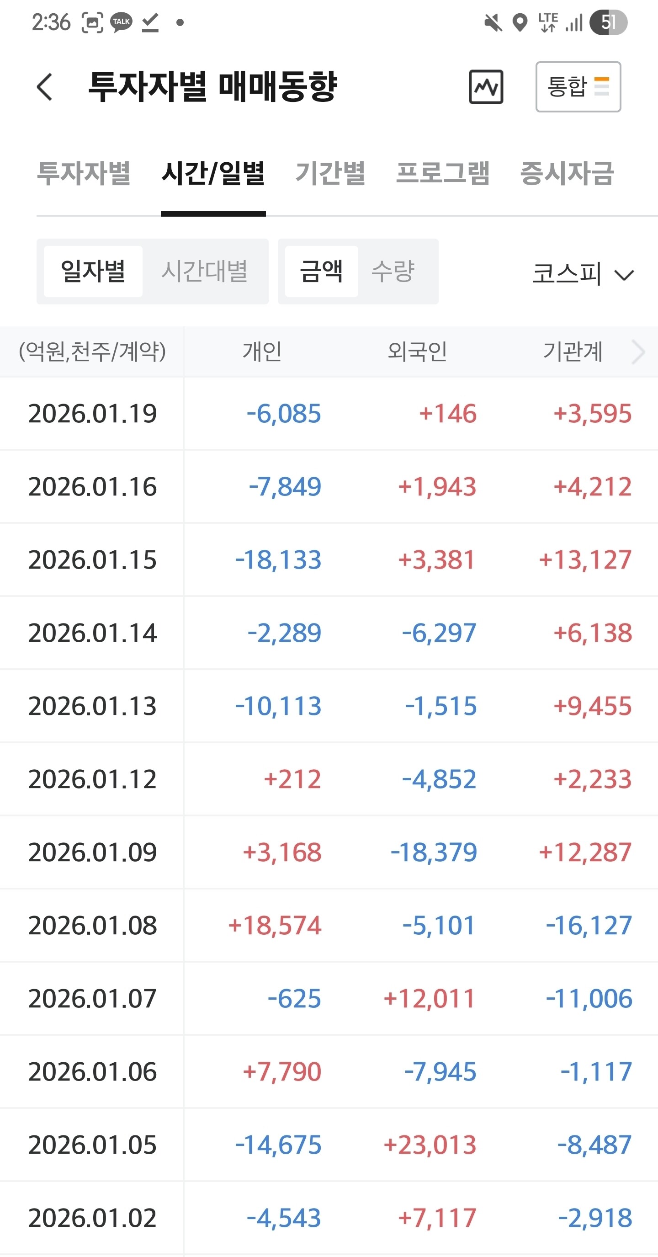Tap the download-complete check icon

[x=150, y=22]
